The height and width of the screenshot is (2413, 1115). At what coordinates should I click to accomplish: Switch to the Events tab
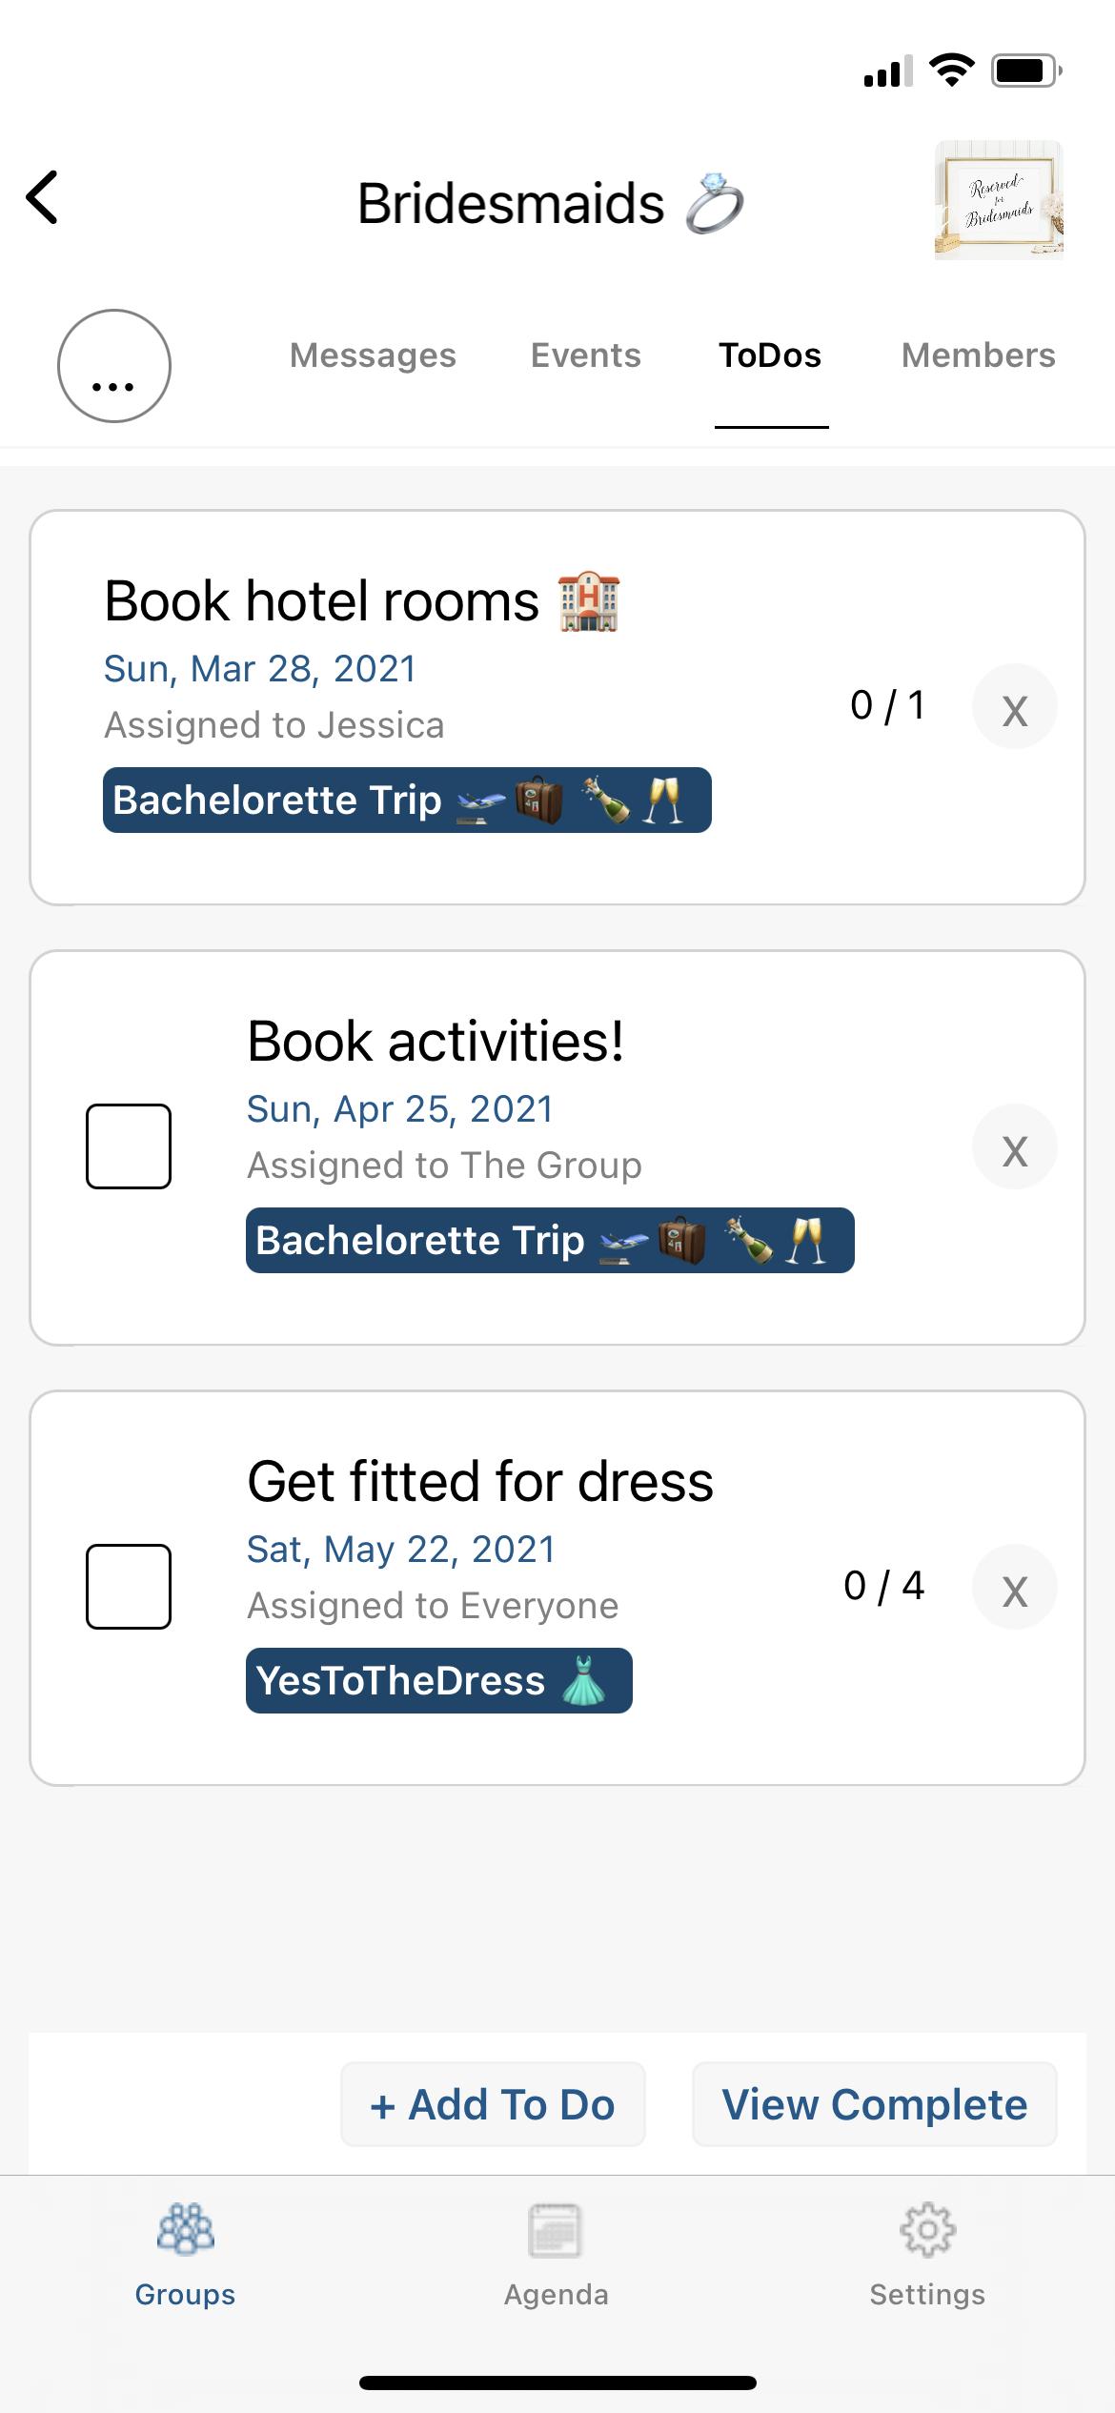tap(585, 355)
